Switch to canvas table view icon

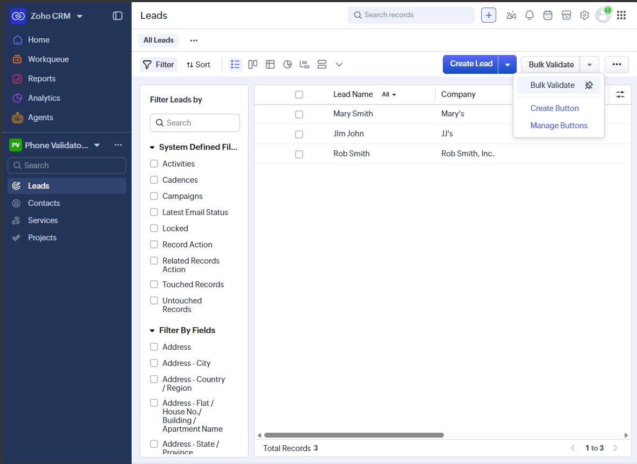point(270,65)
